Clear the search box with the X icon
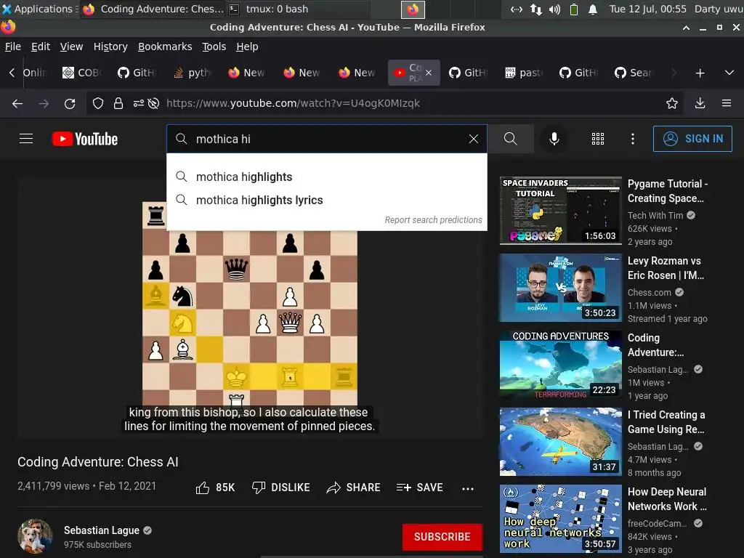Image resolution: width=744 pixels, height=558 pixels. [x=473, y=139]
